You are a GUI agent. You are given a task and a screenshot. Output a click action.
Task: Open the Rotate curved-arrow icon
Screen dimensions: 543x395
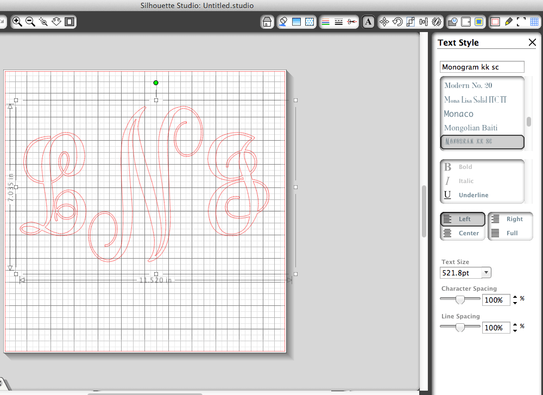(x=397, y=22)
